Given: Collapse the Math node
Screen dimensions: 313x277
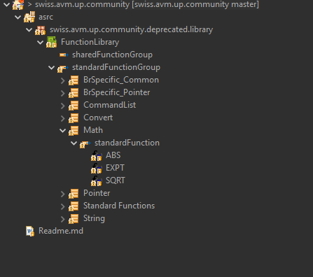Looking at the screenshot, I should point(62,131).
